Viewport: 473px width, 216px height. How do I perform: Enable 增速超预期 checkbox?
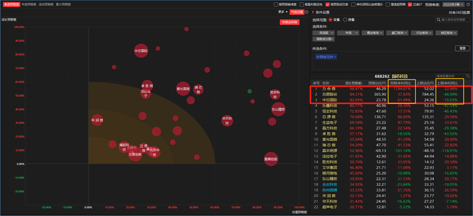tap(389, 4)
